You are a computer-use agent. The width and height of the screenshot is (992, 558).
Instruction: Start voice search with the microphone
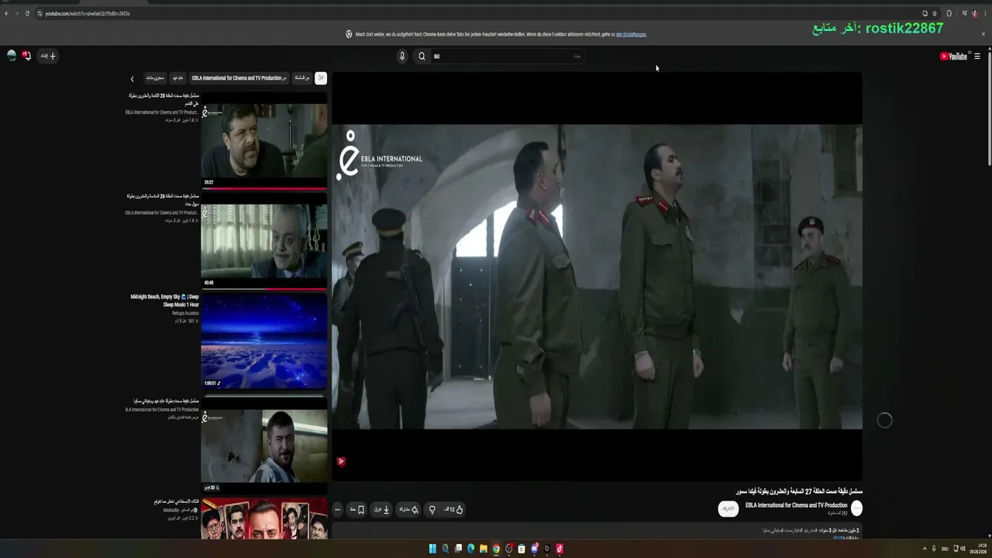(x=401, y=56)
